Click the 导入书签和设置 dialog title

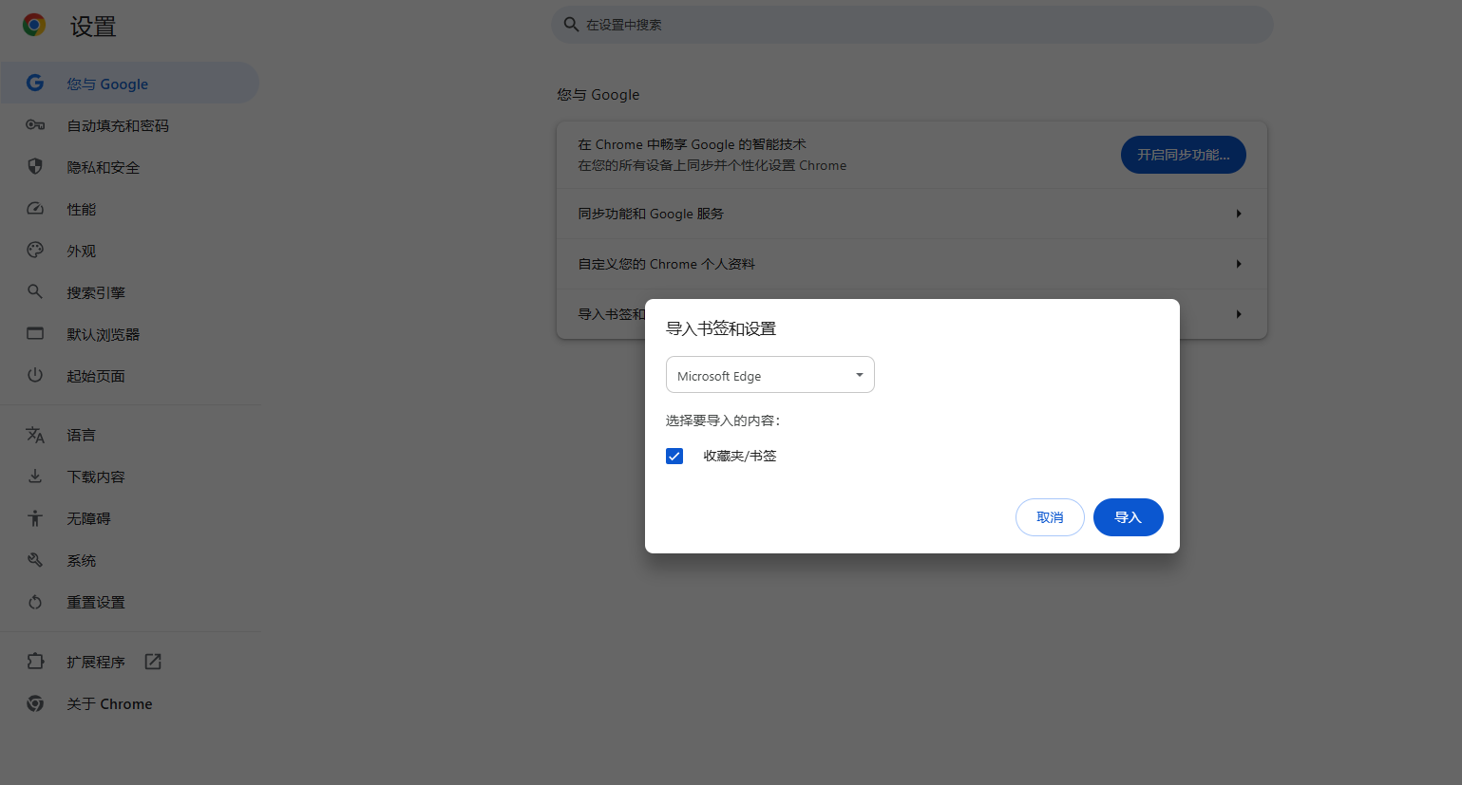(x=721, y=328)
